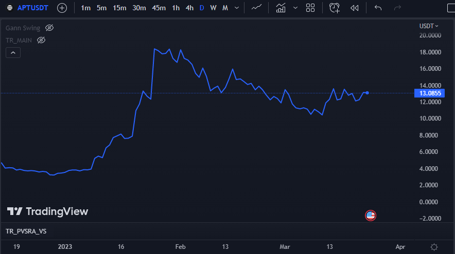
Task: Open the TradingView logo link
Action: [47, 211]
